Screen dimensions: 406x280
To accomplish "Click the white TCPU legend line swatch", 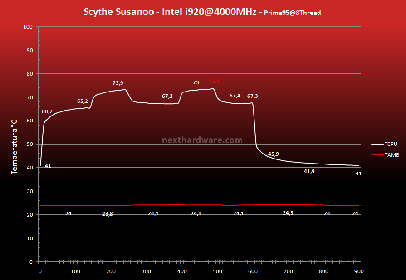I will point(377,144).
